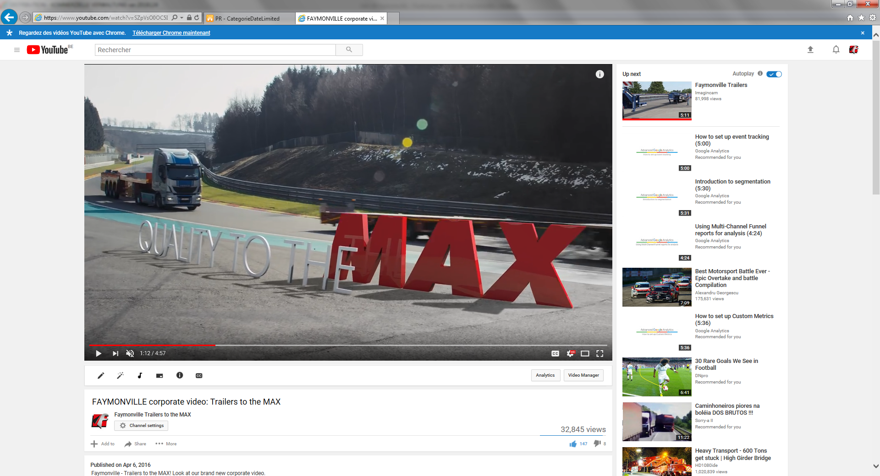Open the Analytics button
The image size is (880, 476).
tap(545, 375)
